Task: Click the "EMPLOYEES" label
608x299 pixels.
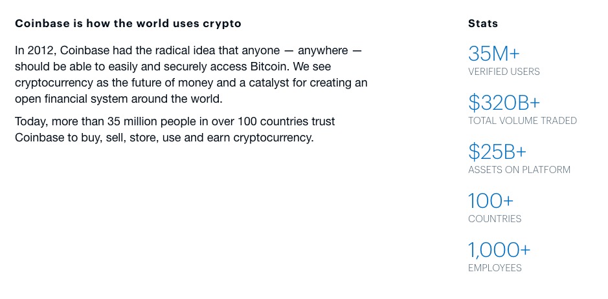Action: 495,268
